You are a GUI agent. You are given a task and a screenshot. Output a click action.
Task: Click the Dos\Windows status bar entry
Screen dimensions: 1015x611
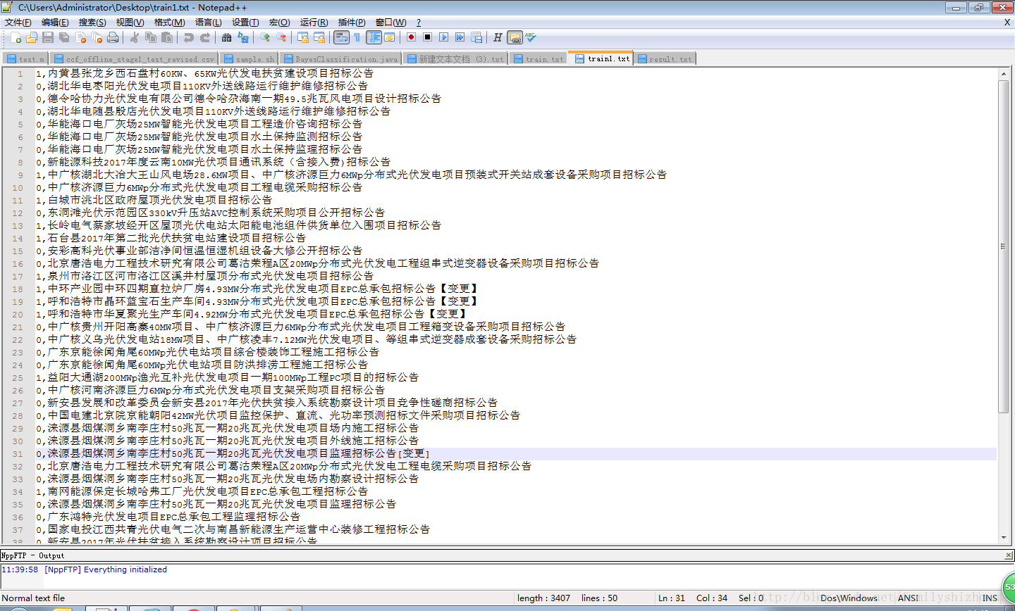click(x=849, y=598)
